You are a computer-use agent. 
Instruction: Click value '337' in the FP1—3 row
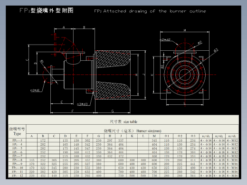point(121,140)
